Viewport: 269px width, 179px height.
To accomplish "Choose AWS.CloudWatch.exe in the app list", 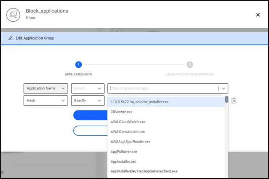I will point(166,122).
